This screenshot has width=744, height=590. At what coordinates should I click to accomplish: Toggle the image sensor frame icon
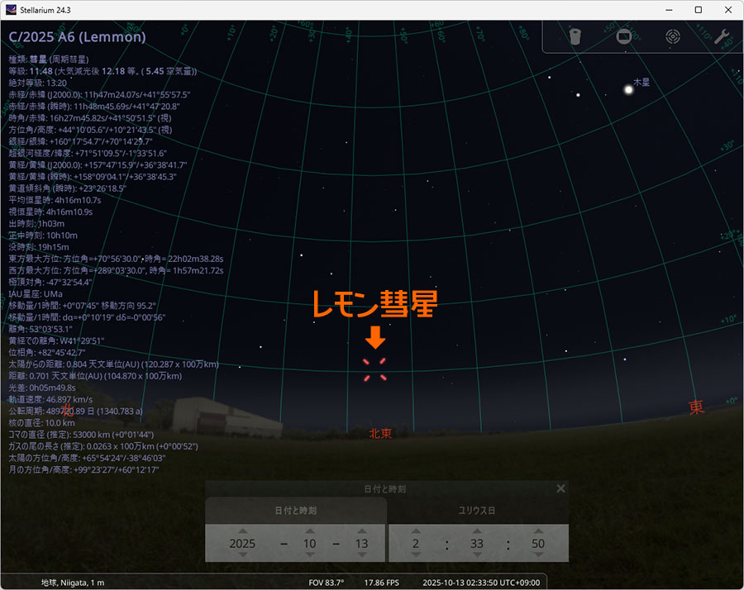[x=624, y=36]
